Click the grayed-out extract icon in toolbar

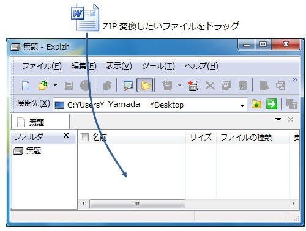pyautogui.click(x=107, y=86)
